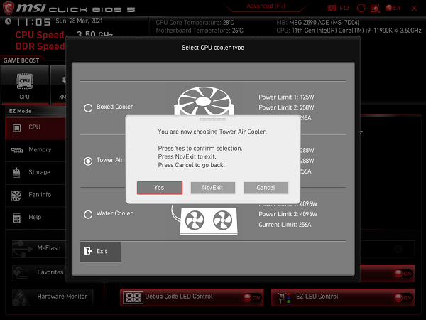Click the CPU Game Boost icon

[x=24, y=85]
